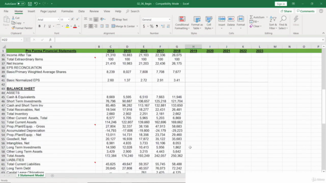Apply Comma Style format
The height and width of the screenshot is (183, 326).
157,26
